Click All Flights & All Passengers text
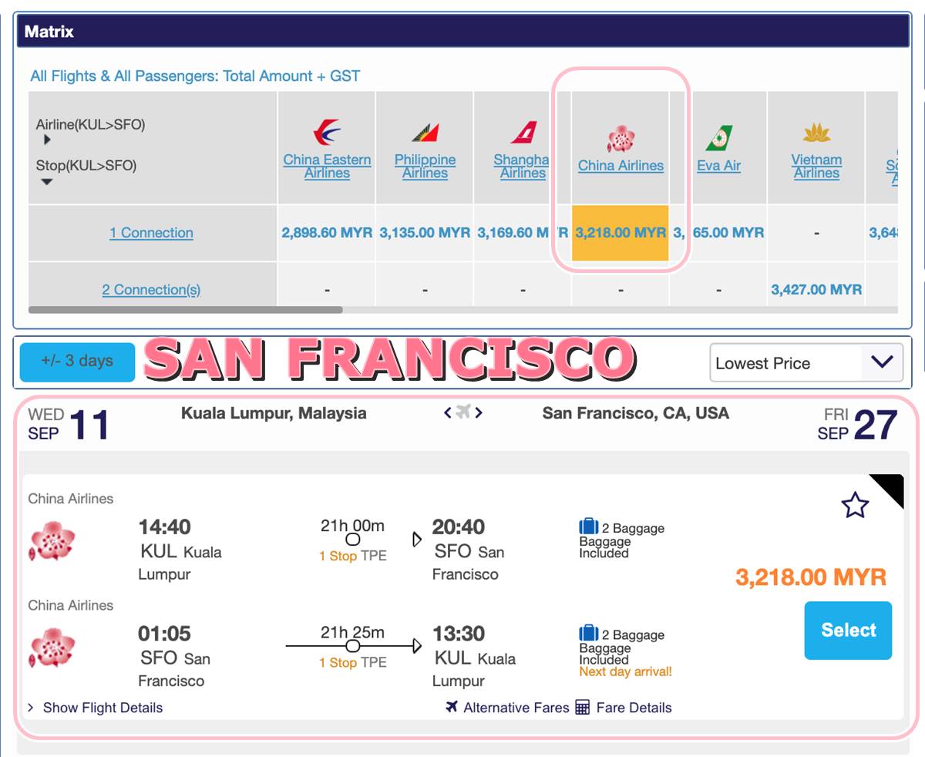 click(195, 76)
